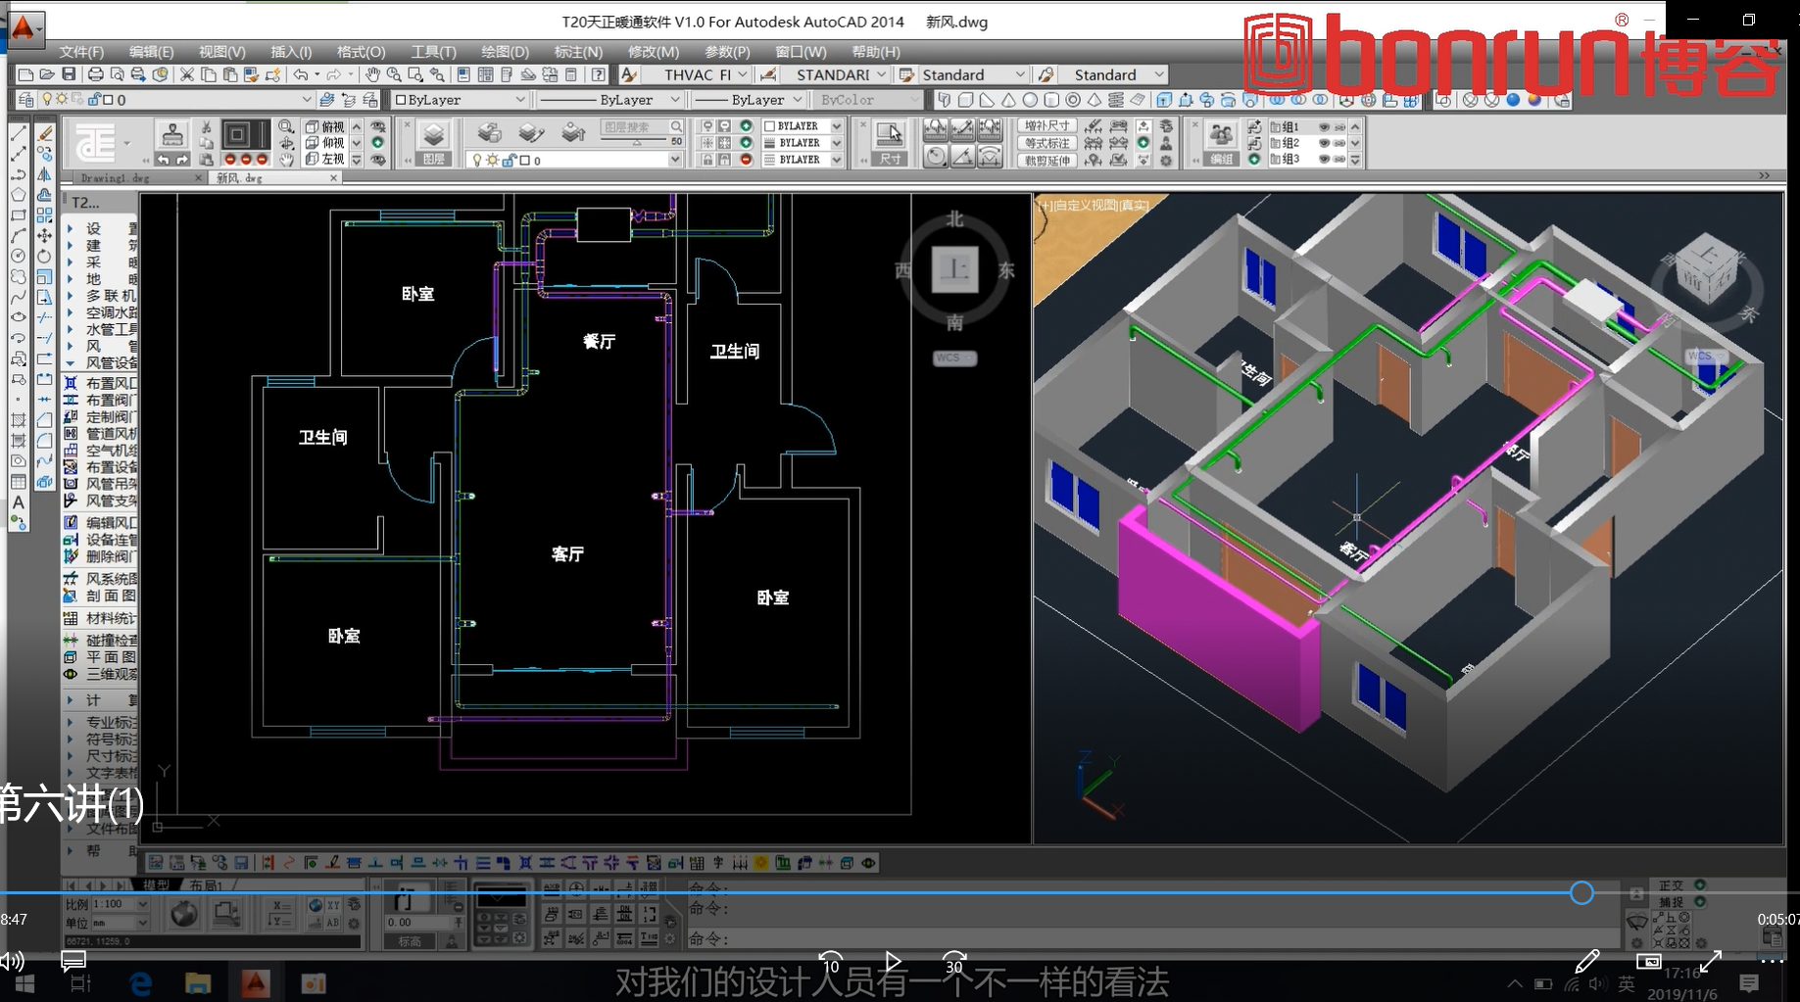Click the Dimension (尺寸) panel icon

pyautogui.click(x=890, y=135)
